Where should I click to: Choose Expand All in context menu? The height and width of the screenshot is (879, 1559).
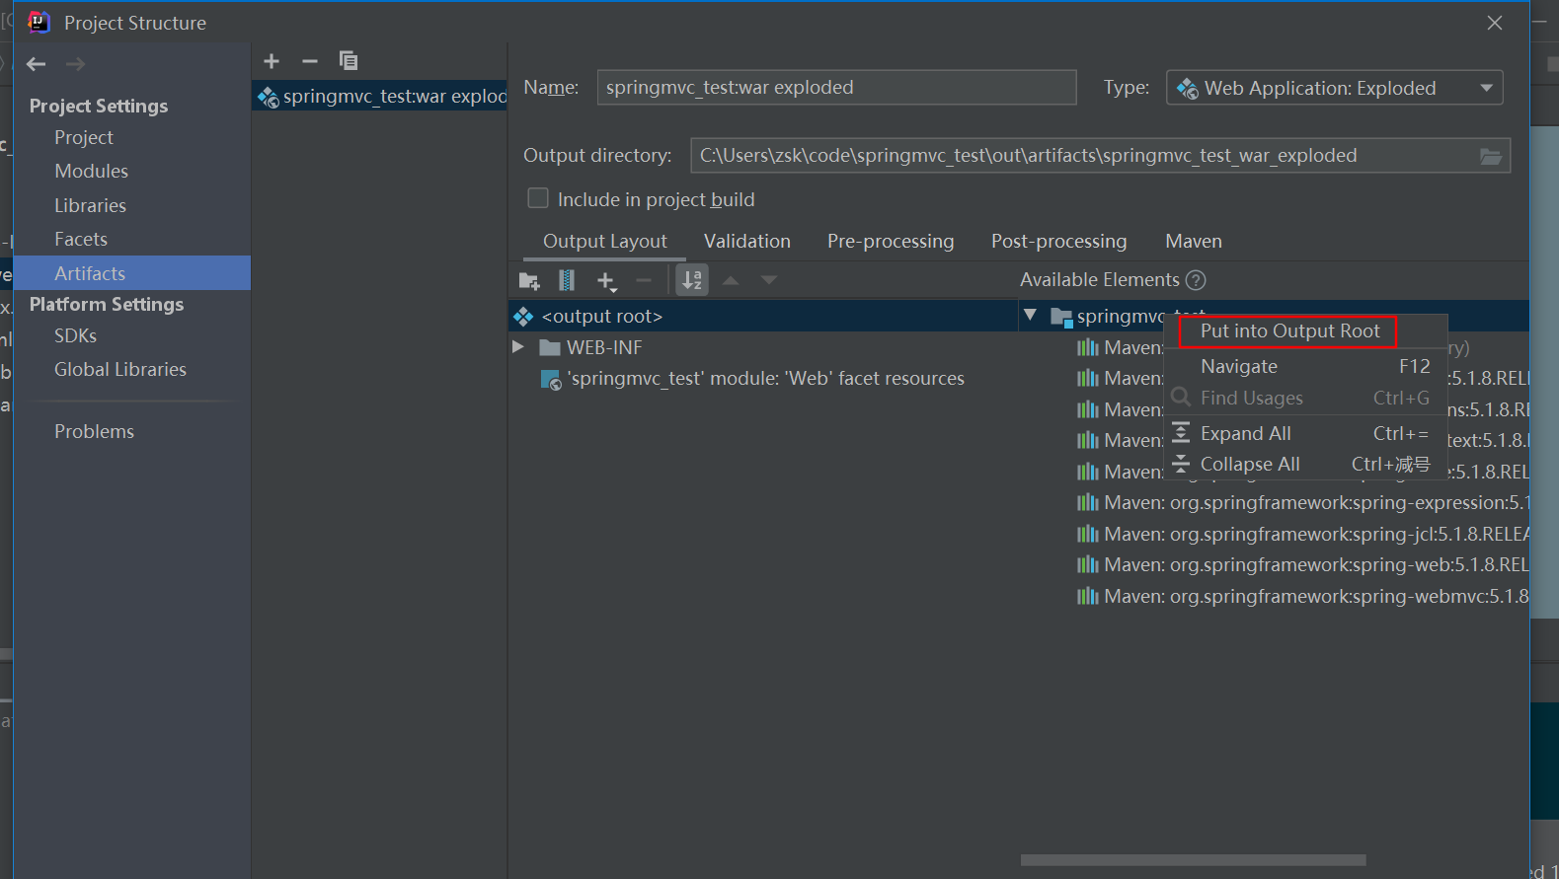(1305, 434)
